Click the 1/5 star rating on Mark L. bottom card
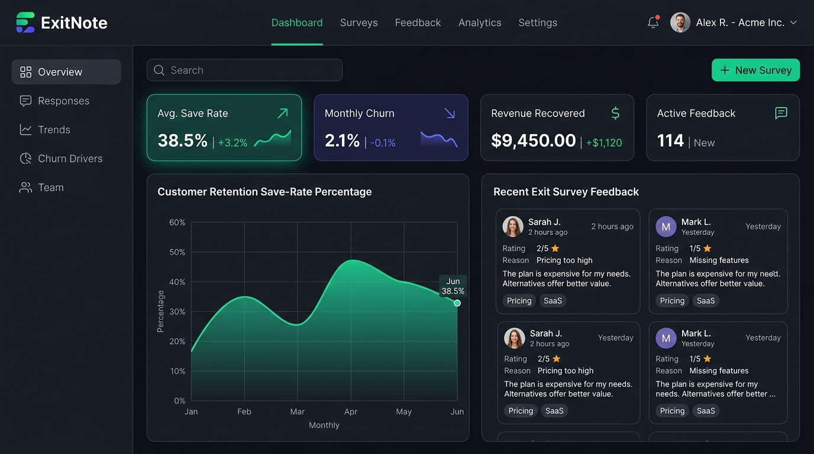This screenshot has height=454, width=814. click(700, 359)
